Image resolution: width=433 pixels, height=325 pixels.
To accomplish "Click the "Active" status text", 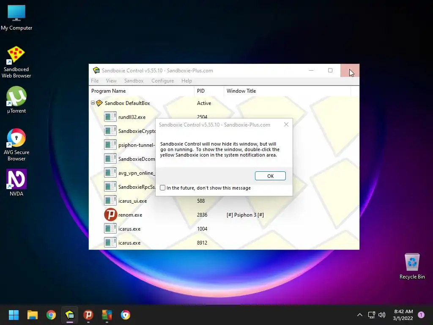I will coord(204,103).
